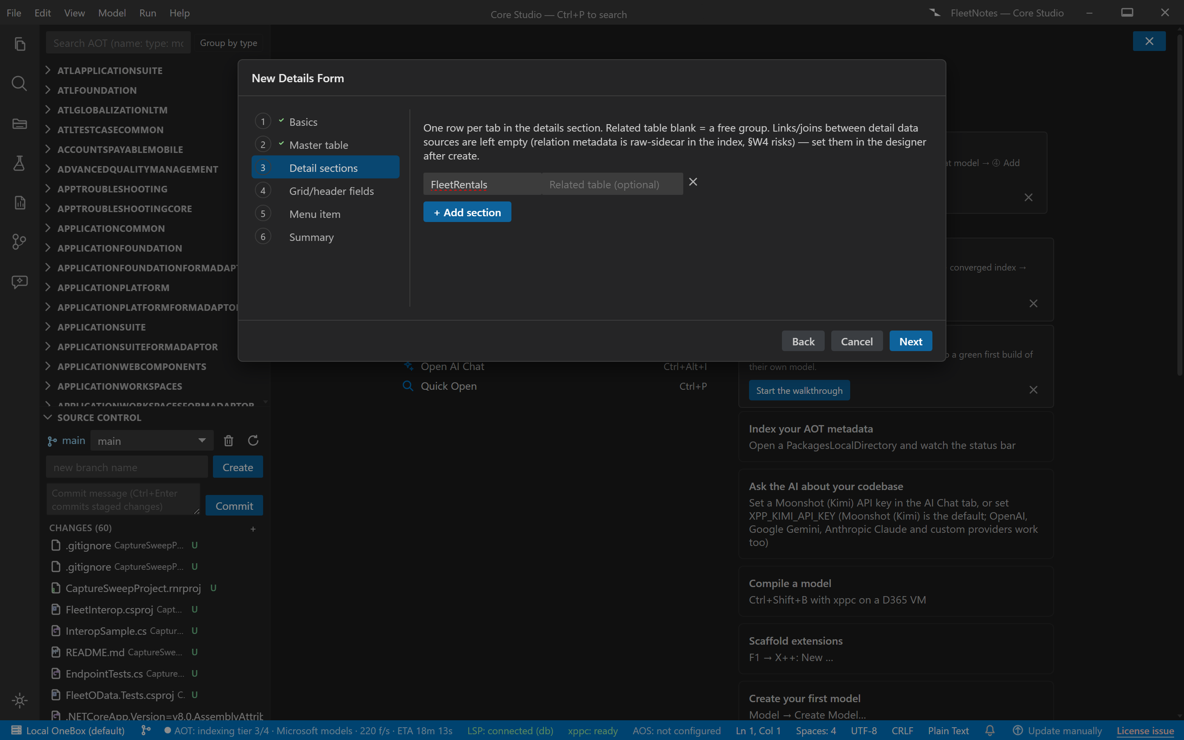Toggle Group by type in AOT search
The width and height of the screenshot is (1184, 740).
tap(229, 43)
